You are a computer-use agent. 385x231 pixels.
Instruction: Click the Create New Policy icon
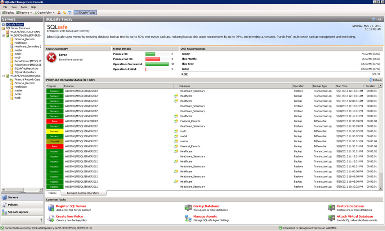coord(51,218)
